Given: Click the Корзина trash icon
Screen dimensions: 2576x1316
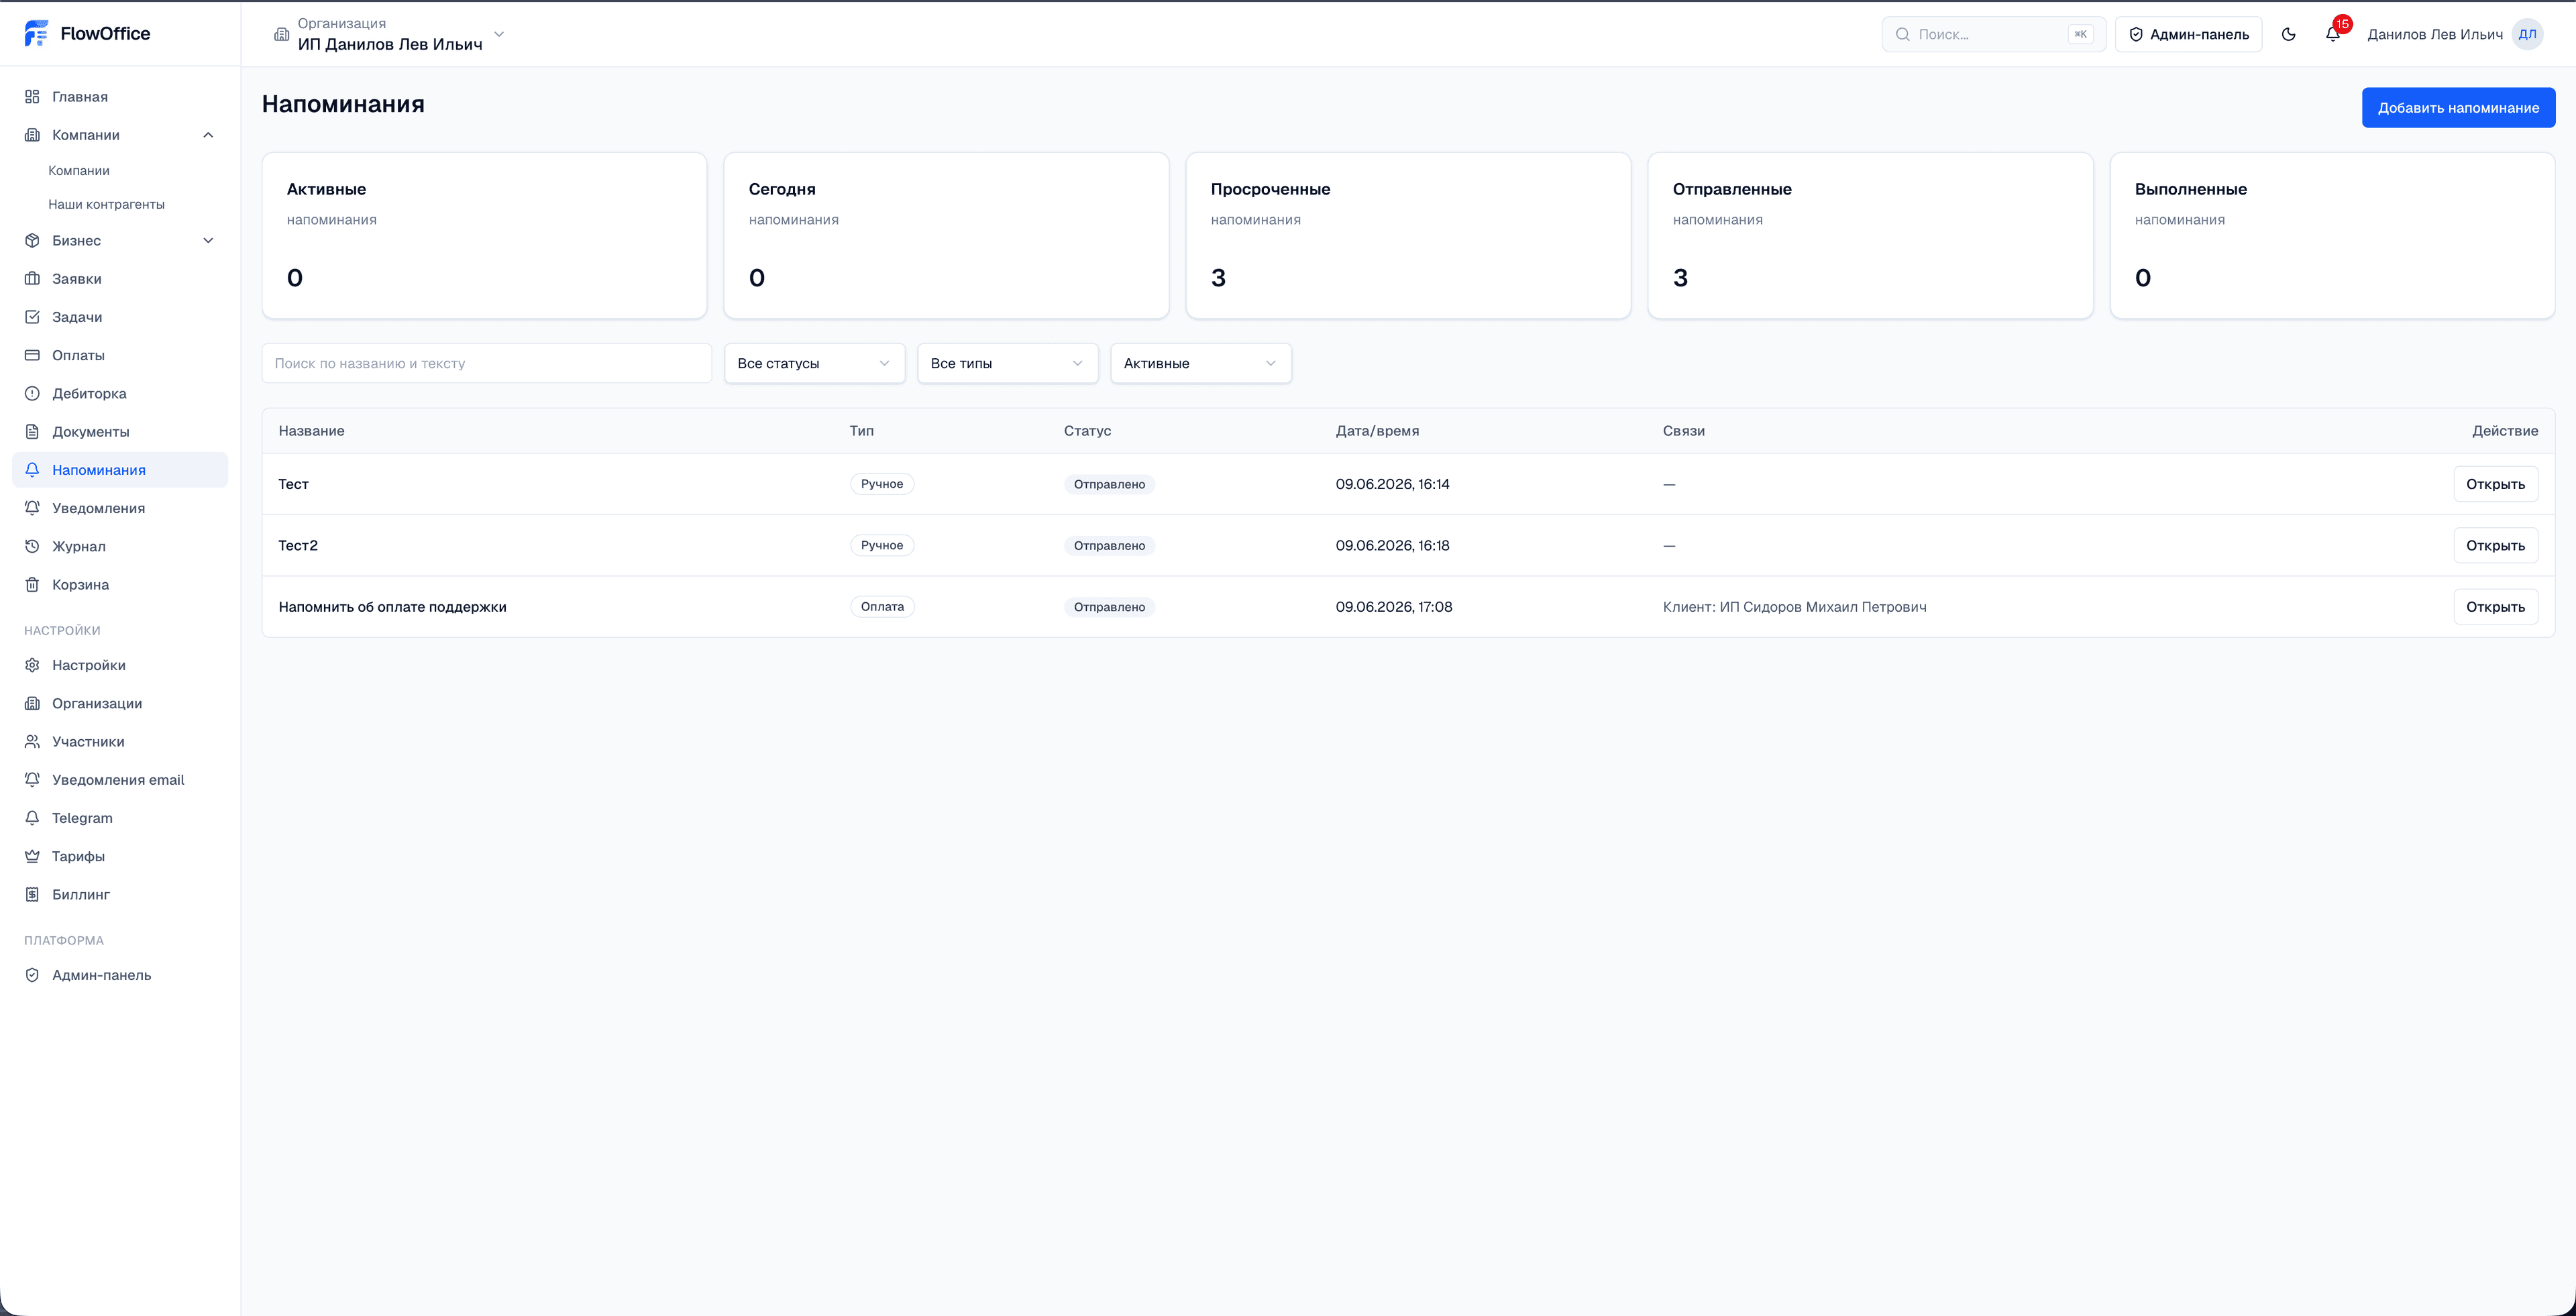Looking at the screenshot, I should [x=32, y=585].
